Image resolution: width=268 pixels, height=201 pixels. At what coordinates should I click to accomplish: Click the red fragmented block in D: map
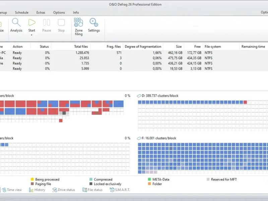point(245,102)
